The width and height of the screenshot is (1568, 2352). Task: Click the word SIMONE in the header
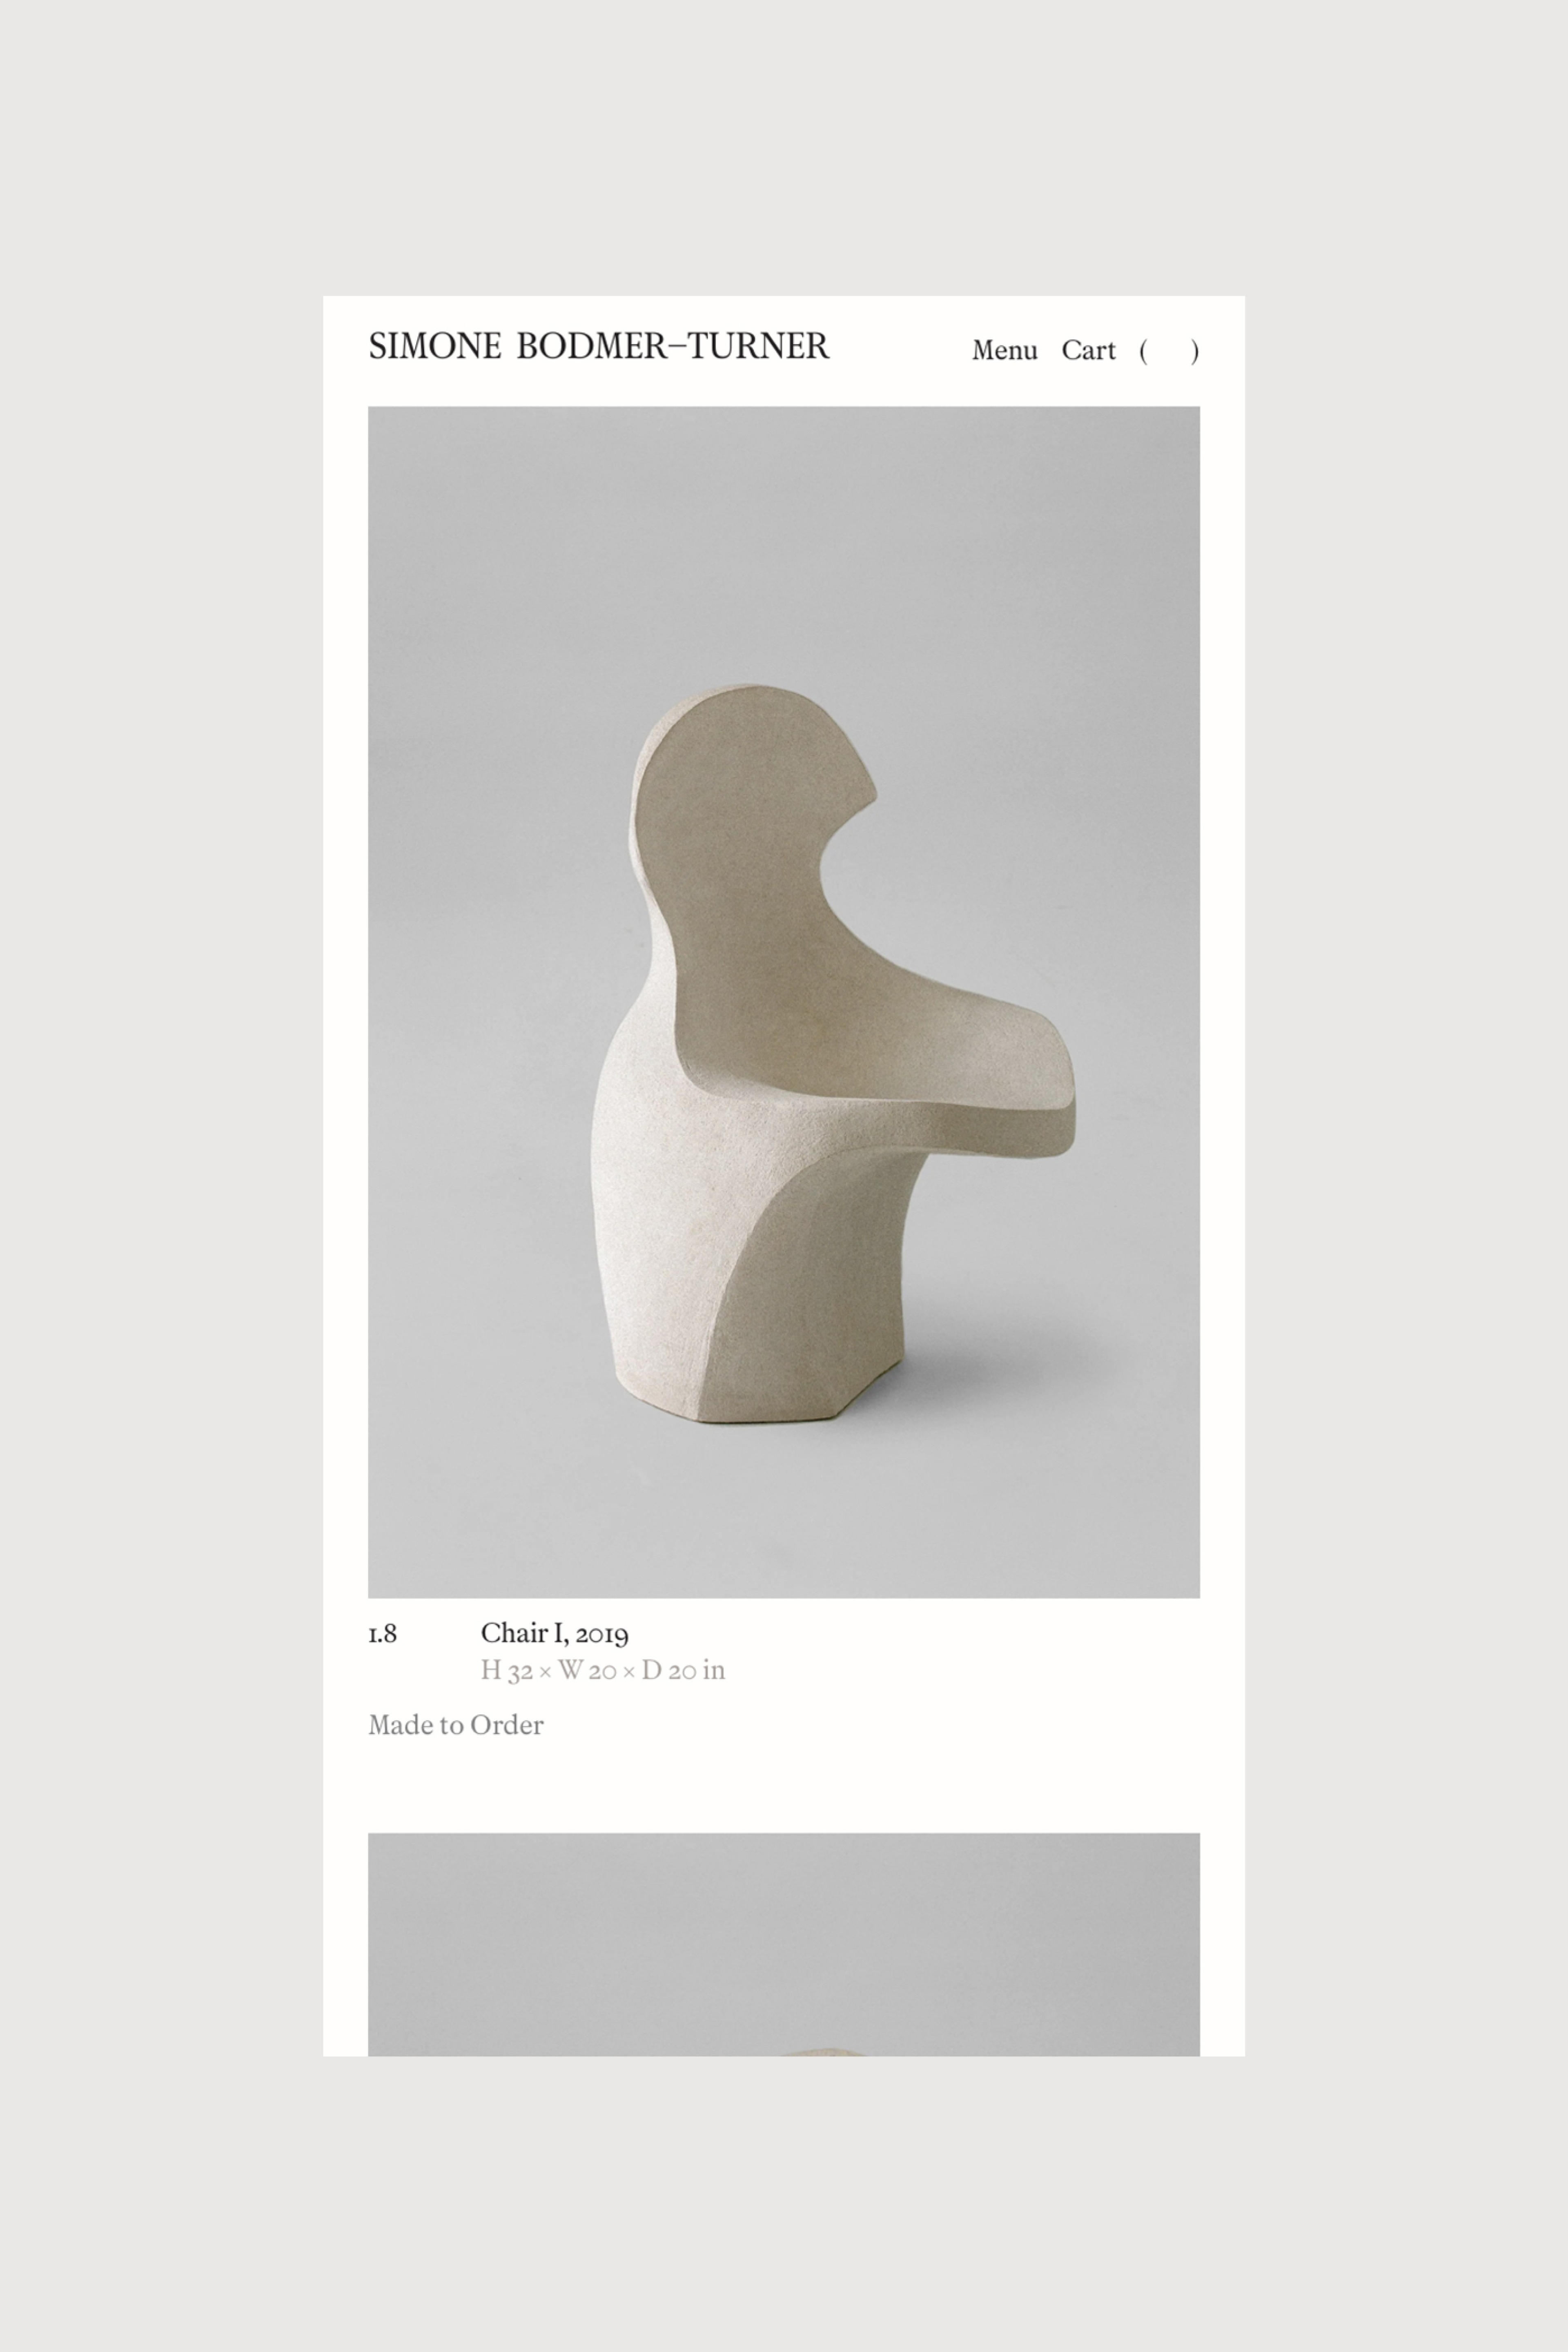coord(435,346)
